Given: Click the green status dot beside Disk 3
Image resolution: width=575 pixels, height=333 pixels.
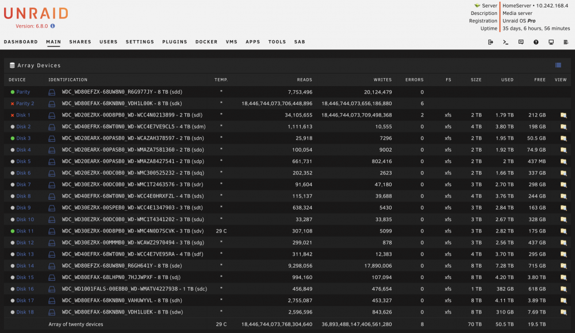Looking at the screenshot, I should [13, 138].
